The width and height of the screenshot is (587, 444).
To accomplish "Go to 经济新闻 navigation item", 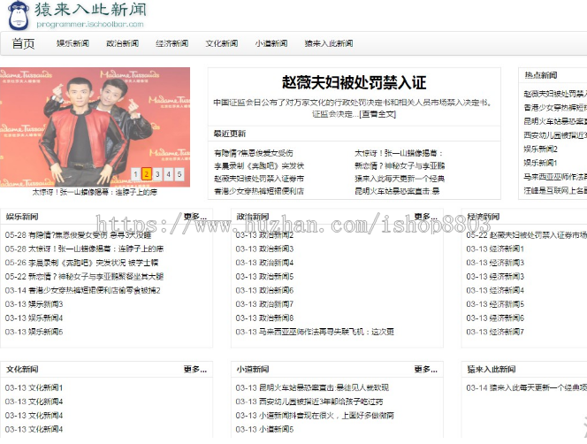I will pos(172,43).
